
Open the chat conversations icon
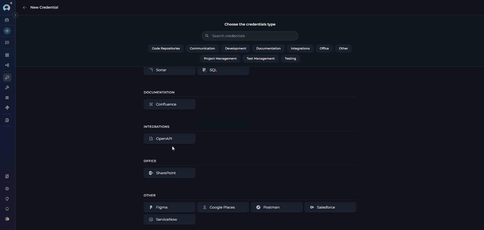click(7, 43)
